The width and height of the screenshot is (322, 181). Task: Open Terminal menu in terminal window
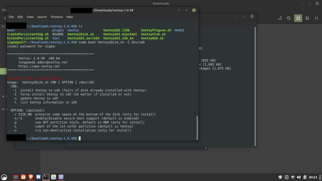pyautogui.click(x=56, y=17)
